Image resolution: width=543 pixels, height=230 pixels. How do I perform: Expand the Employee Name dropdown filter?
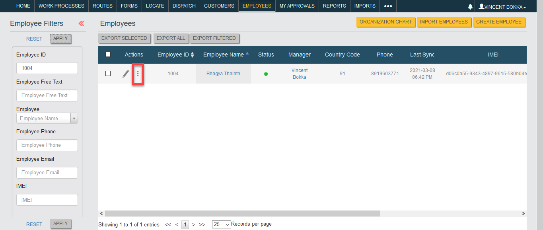pos(74,118)
